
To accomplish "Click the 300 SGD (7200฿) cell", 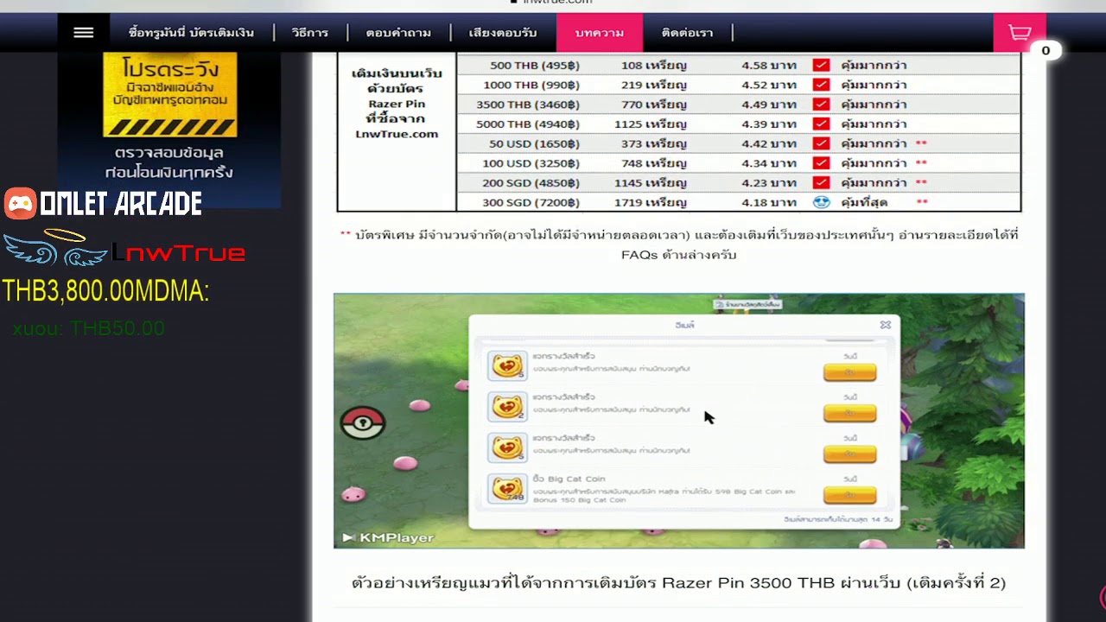I will [x=531, y=202].
